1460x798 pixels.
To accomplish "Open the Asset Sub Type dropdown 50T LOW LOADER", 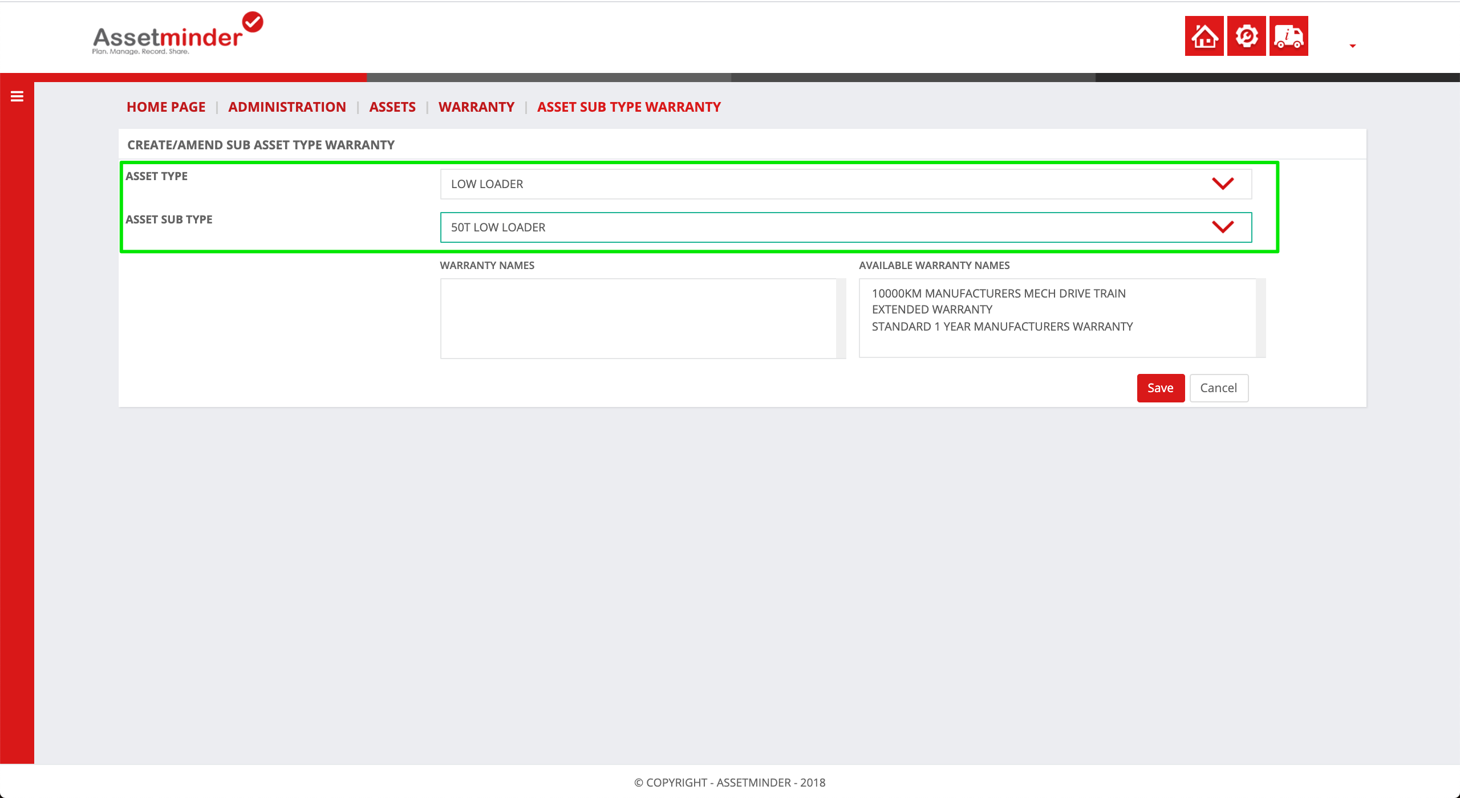I will (846, 227).
